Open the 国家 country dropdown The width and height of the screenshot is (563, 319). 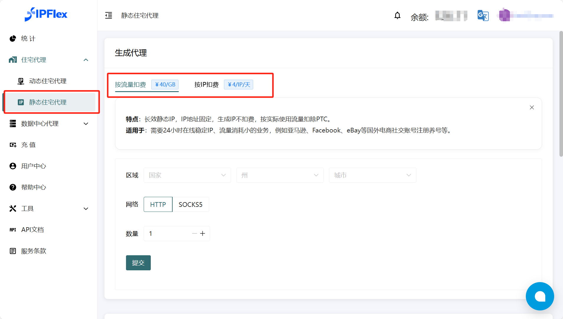pos(187,175)
